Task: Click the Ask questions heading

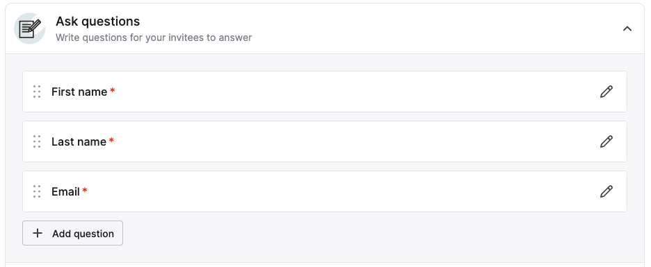Action: [97, 21]
